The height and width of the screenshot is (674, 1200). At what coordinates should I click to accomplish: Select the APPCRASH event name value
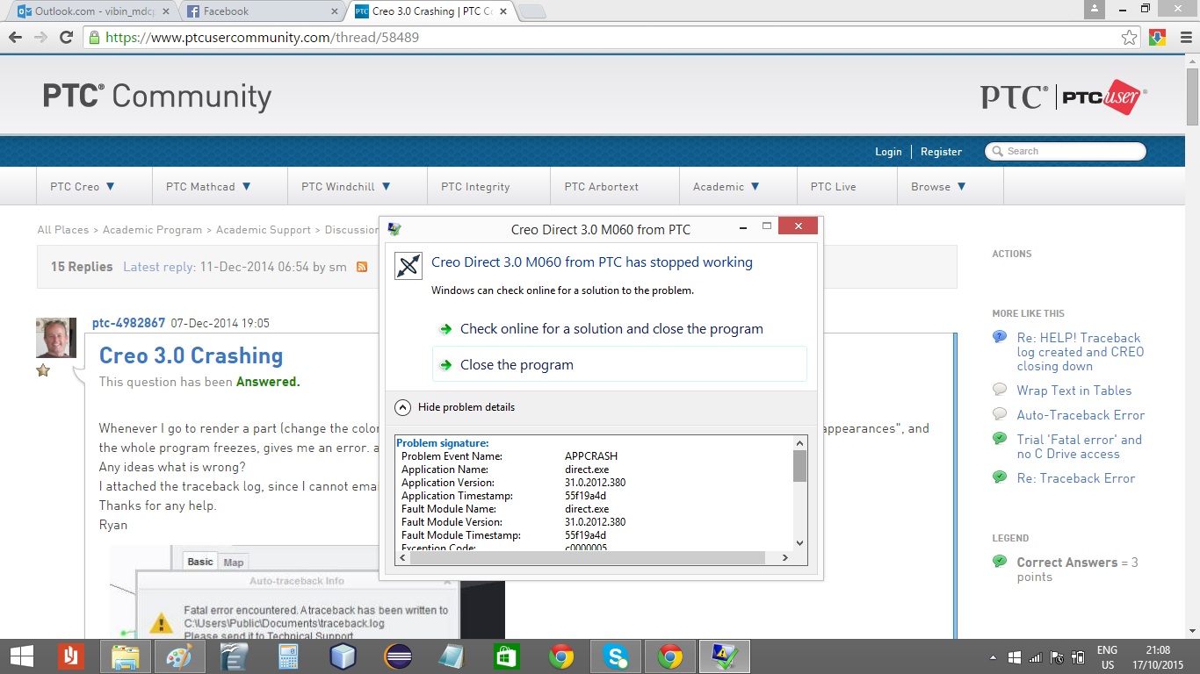[x=591, y=456]
